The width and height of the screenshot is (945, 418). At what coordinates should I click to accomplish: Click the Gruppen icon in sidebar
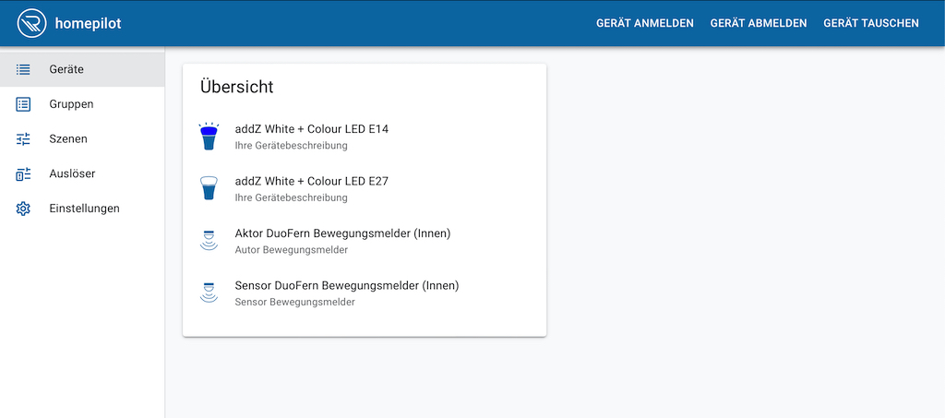pos(23,104)
